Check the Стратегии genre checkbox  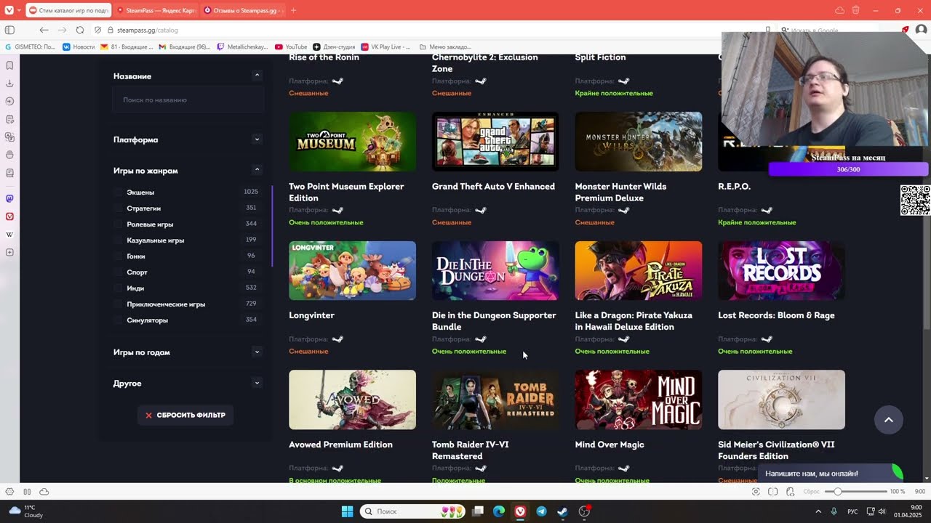click(118, 208)
